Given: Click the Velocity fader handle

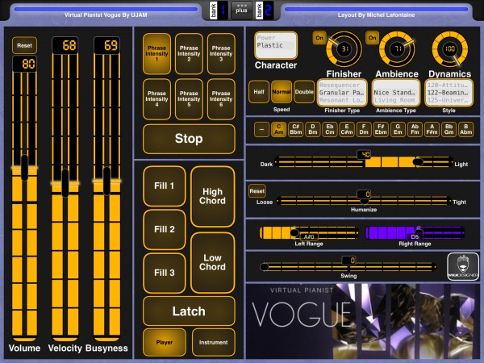Looking at the screenshot, I should coord(65,183).
